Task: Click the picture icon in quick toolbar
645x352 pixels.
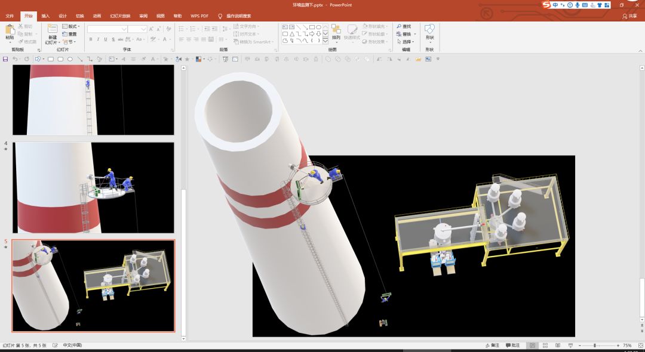Action: (428, 59)
